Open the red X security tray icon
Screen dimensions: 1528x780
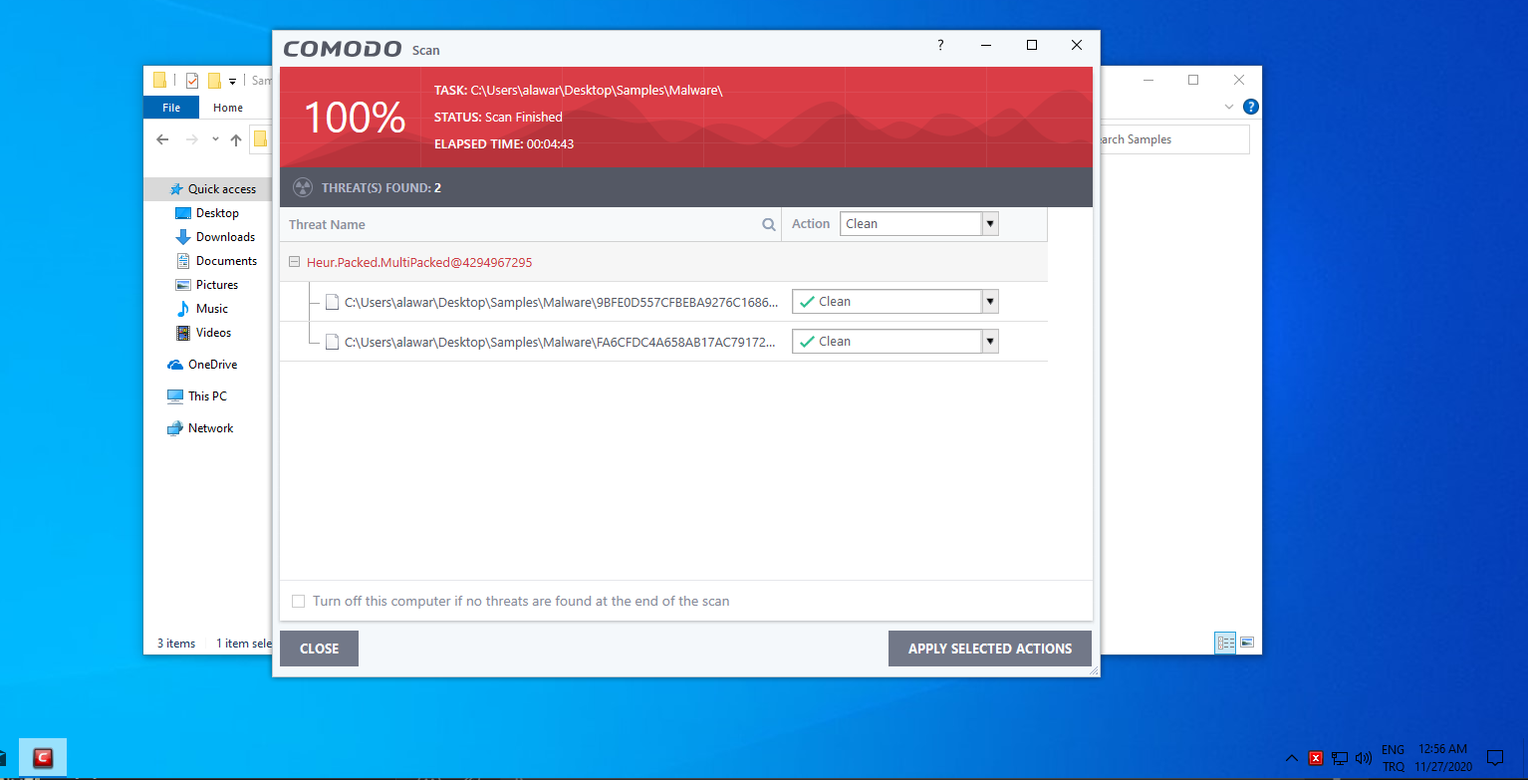coord(1315,758)
